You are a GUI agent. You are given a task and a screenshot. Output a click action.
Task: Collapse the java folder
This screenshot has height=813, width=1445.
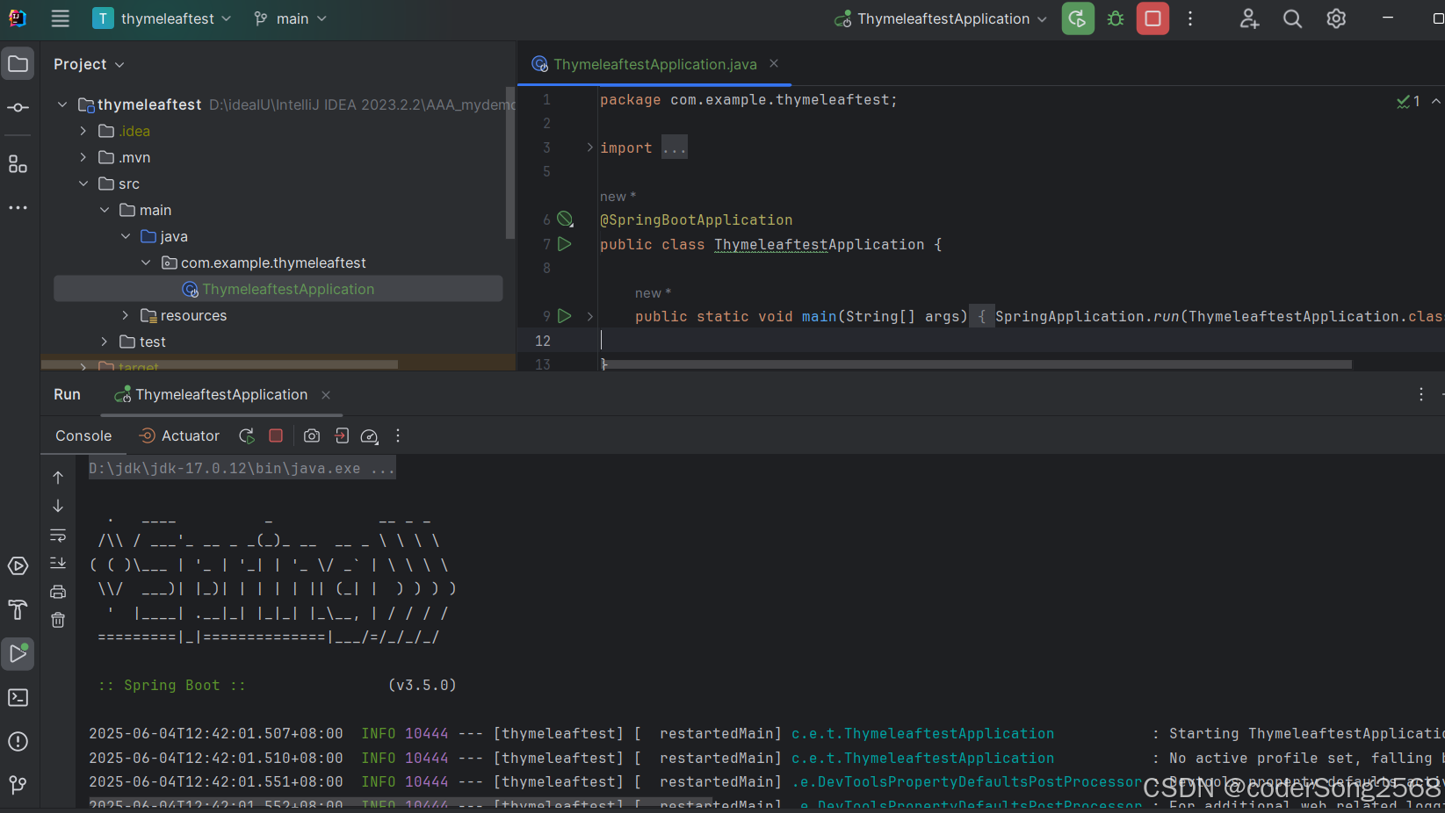point(126,236)
